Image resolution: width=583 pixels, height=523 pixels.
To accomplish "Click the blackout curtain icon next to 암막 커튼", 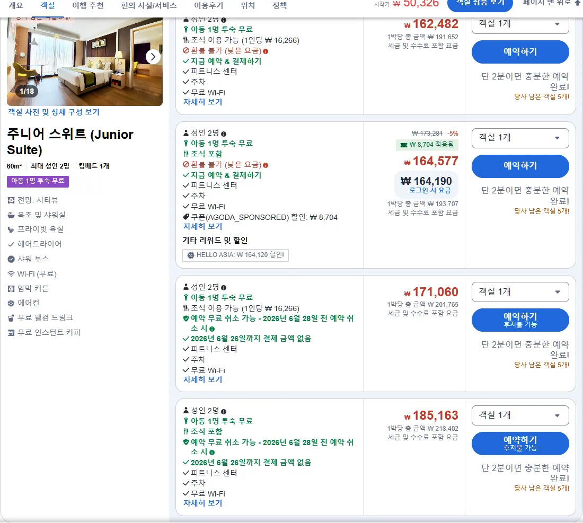I will (x=11, y=288).
